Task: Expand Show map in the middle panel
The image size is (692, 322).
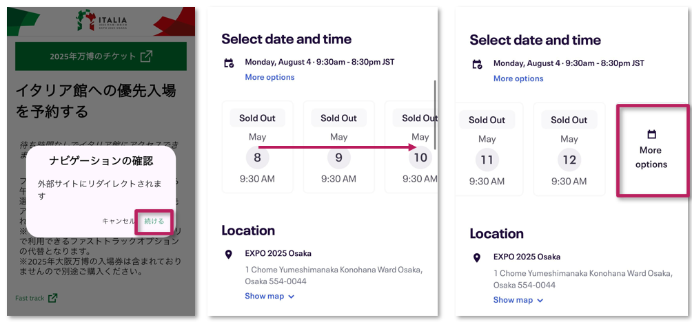Action: tap(269, 296)
